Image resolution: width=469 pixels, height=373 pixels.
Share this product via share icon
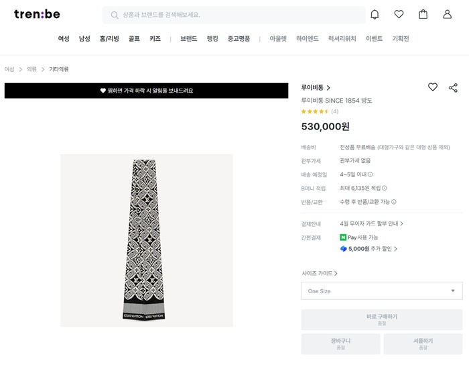(453, 88)
